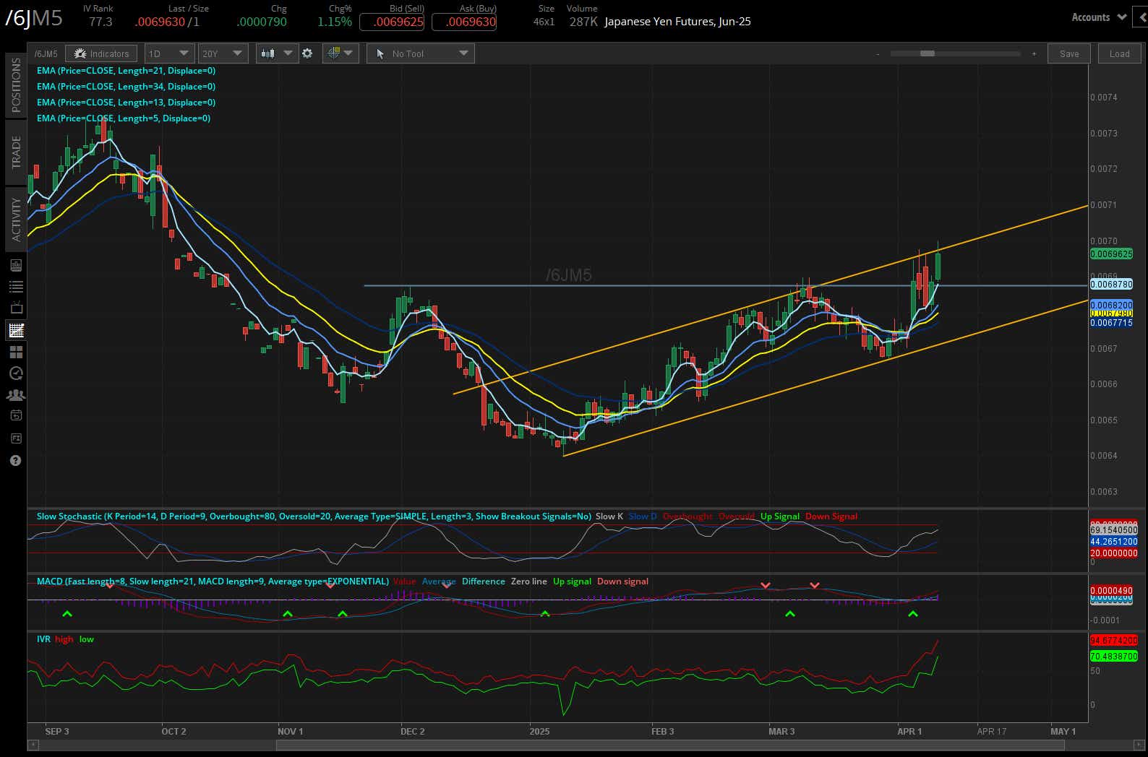Open the 1D interval dropdown

pyautogui.click(x=169, y=53)
